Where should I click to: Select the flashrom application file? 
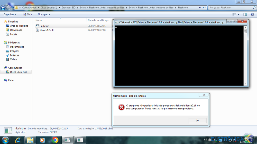(44, 26)
